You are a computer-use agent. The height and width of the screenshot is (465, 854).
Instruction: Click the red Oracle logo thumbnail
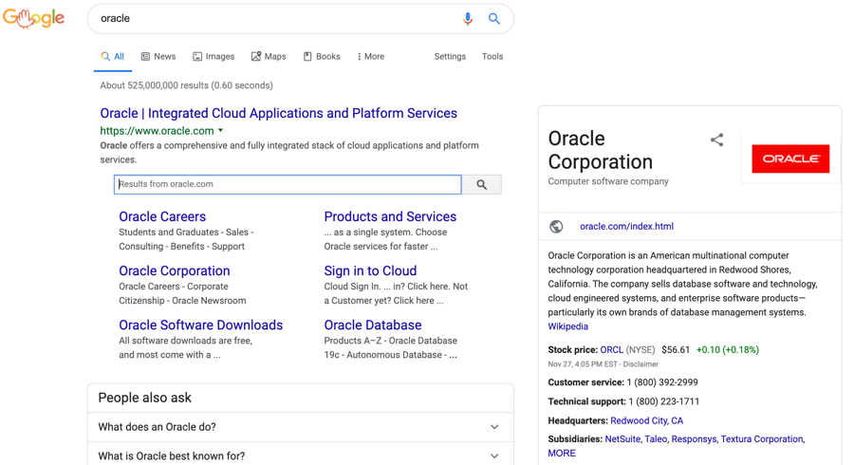[x=789, y=158]
